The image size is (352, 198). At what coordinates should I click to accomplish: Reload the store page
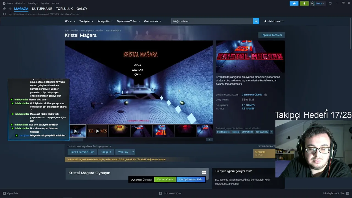pyautogui.click(x=4, y=14)
